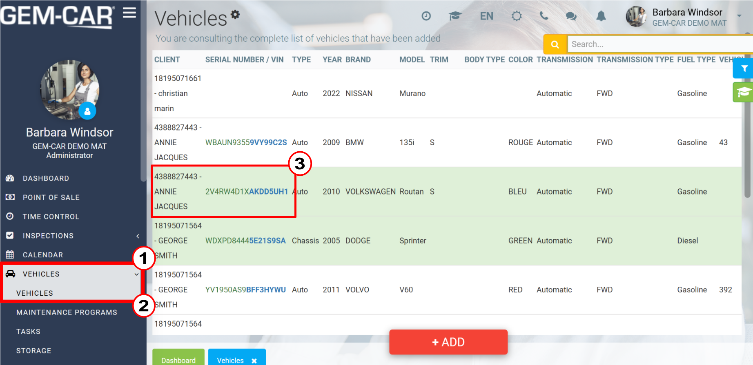The image size is (753, 365).
Task: Open the Vehicles page settings gear
Action: [235, 14]
